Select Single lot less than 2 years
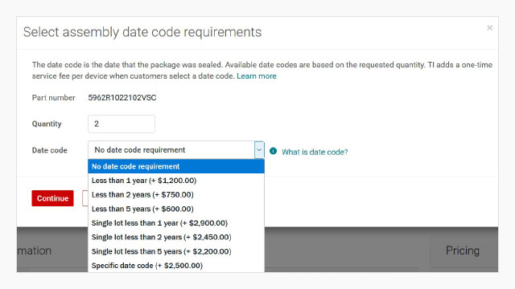This screenshot has height=289, width=515. 176,238
